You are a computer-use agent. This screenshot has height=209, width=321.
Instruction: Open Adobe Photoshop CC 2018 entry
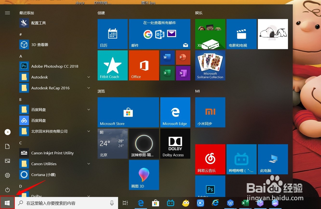click(55, 66)
